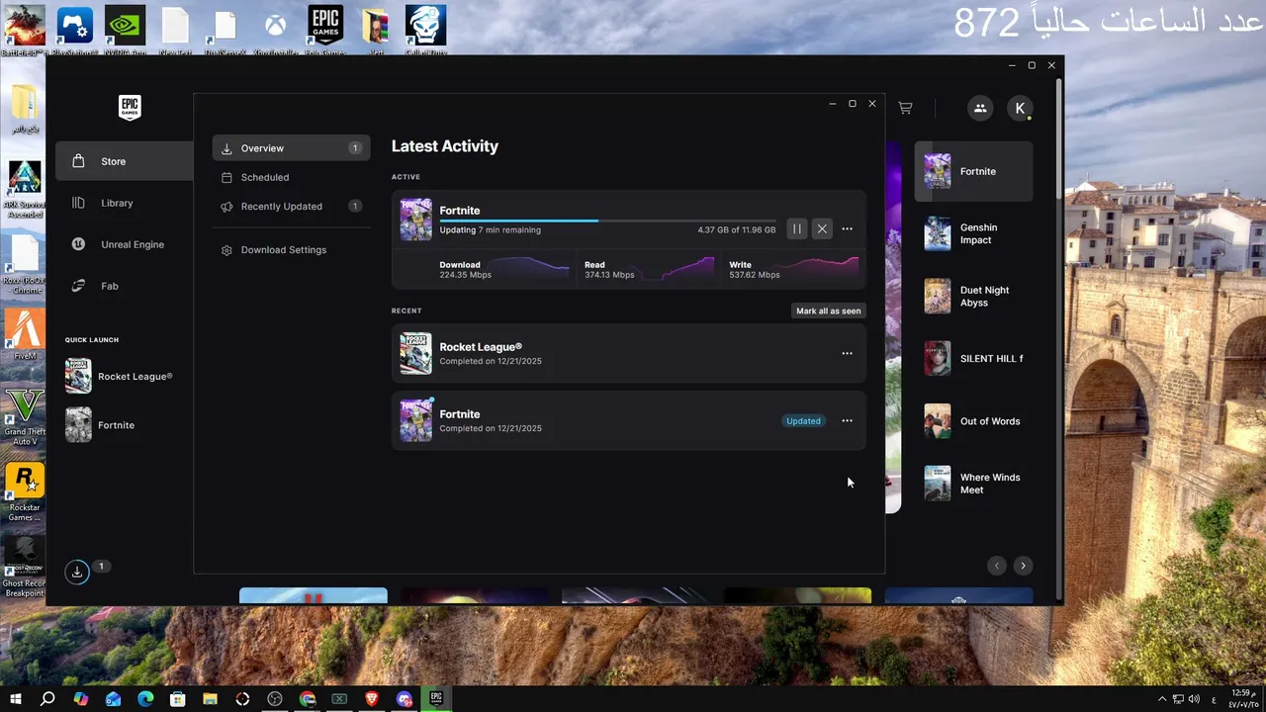Open Rockstar Games launcher shortcut

coord(24,492)
